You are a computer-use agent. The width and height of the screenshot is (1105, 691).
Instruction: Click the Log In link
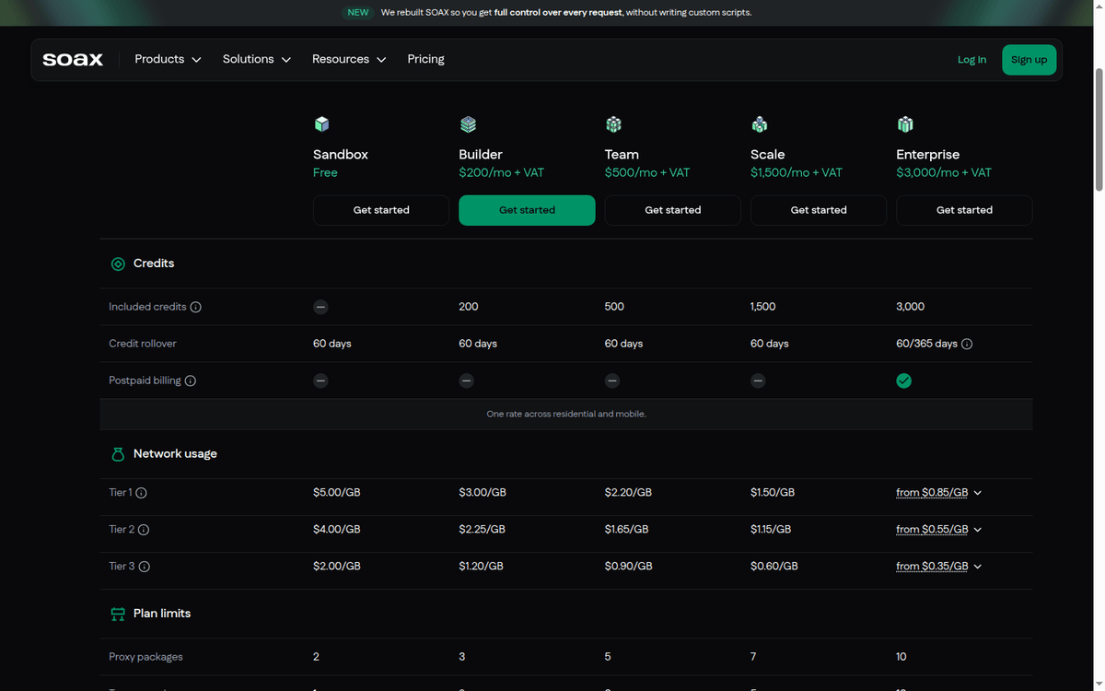pos(971,60)
